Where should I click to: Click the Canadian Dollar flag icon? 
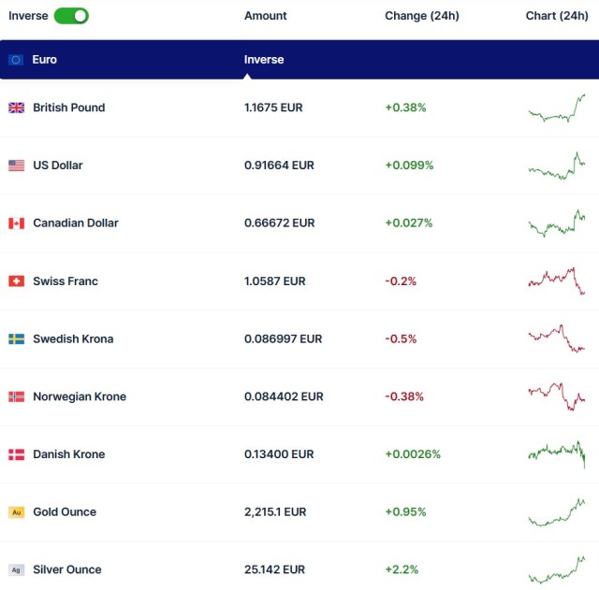(x=17, y=223)
